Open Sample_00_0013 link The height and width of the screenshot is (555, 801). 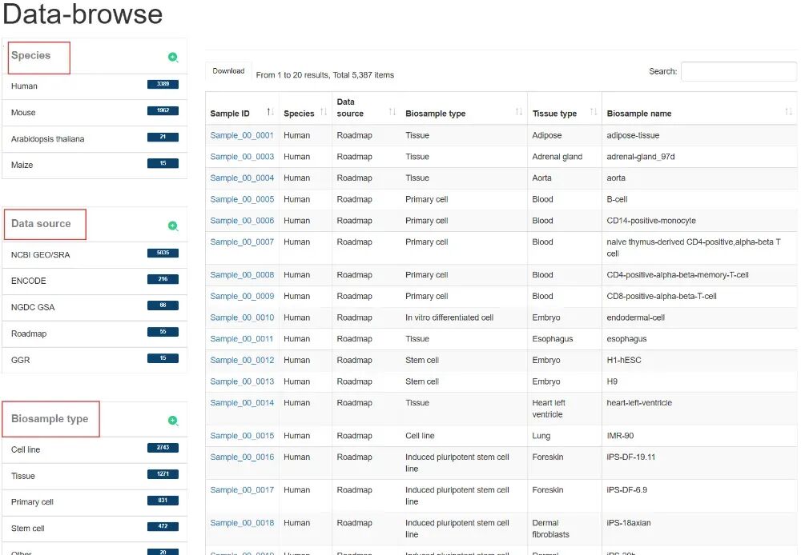pos(242,381)
